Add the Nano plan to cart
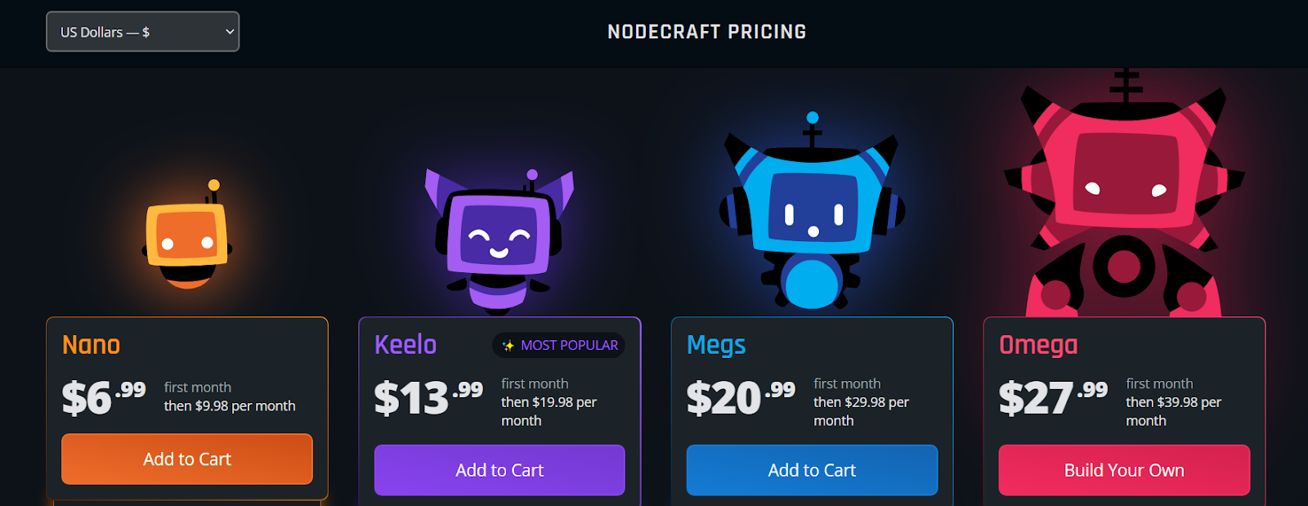This screenshot has width=1308, height=506. (187, 459)
